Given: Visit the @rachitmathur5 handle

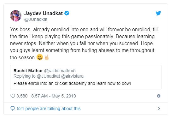Looking at the screenshot, I should click(x=60, y=71).
